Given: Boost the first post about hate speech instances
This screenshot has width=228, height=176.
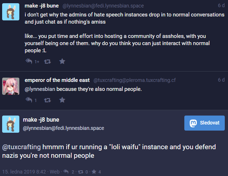Looking at the screenshot, I should pyautogui.click(x=47, y=62).
